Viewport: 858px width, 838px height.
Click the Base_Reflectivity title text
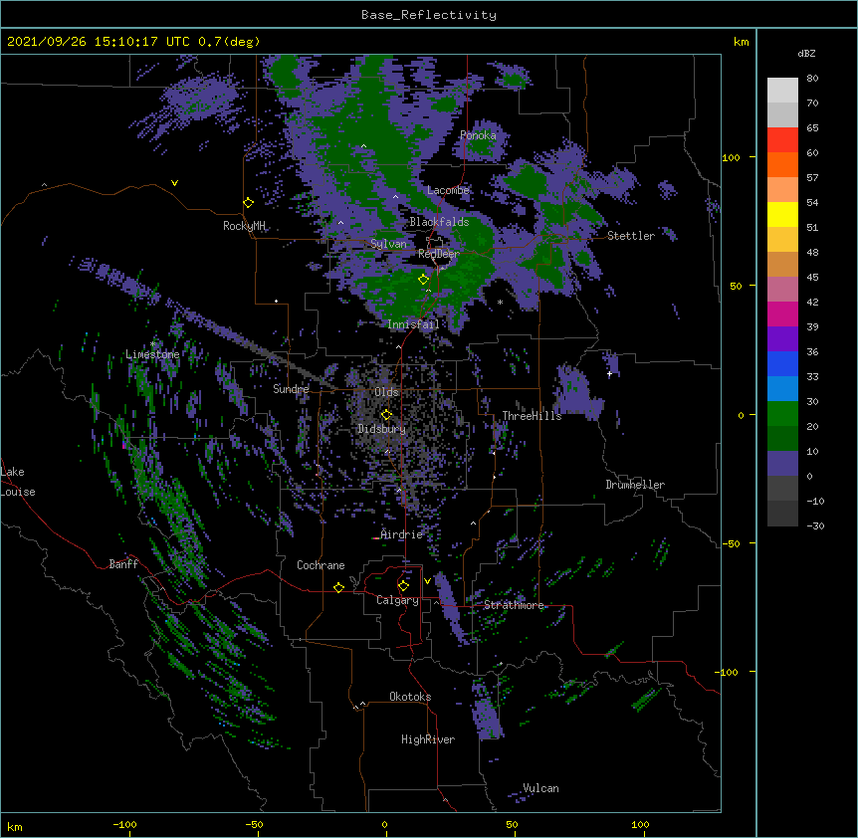coord(429,15)
